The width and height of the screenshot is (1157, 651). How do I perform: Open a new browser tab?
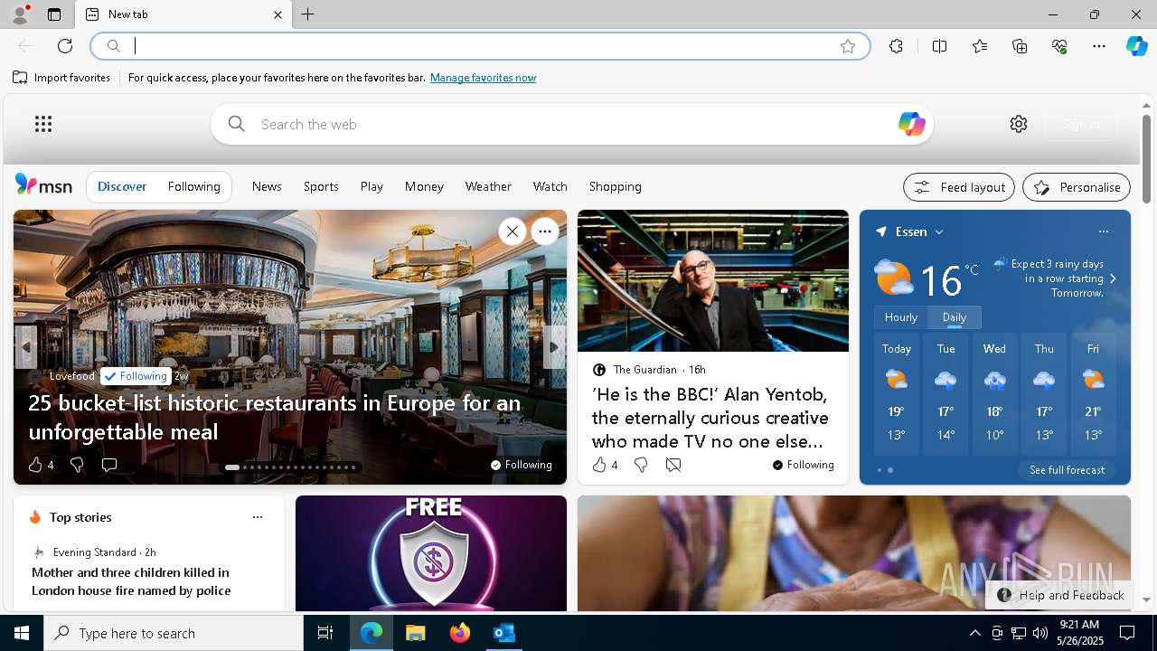click(307, 14)
